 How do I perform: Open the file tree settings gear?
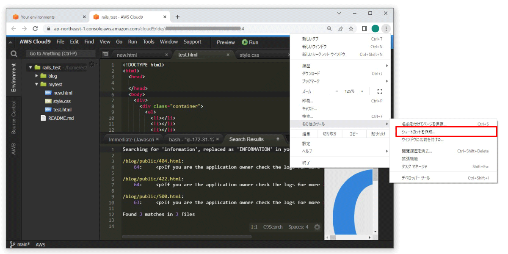point(91,64)
